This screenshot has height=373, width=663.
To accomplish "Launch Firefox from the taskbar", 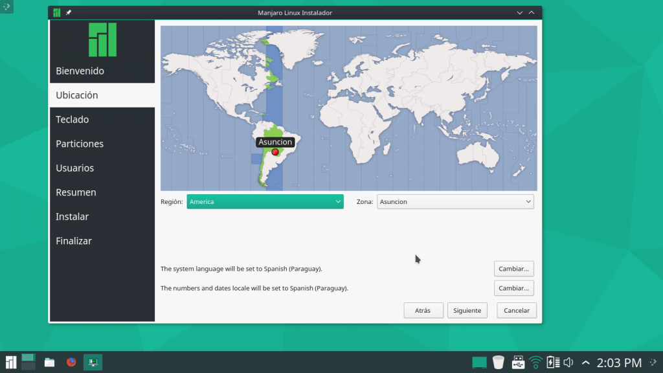I will tap(71, 362).
